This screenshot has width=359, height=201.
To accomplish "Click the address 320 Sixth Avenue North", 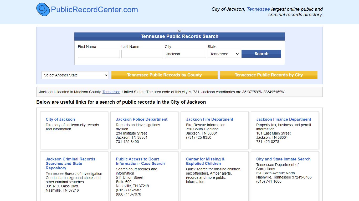I will click(x=275, y=173).
